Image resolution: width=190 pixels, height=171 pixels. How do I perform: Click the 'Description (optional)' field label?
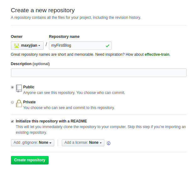tap(30, 64)
